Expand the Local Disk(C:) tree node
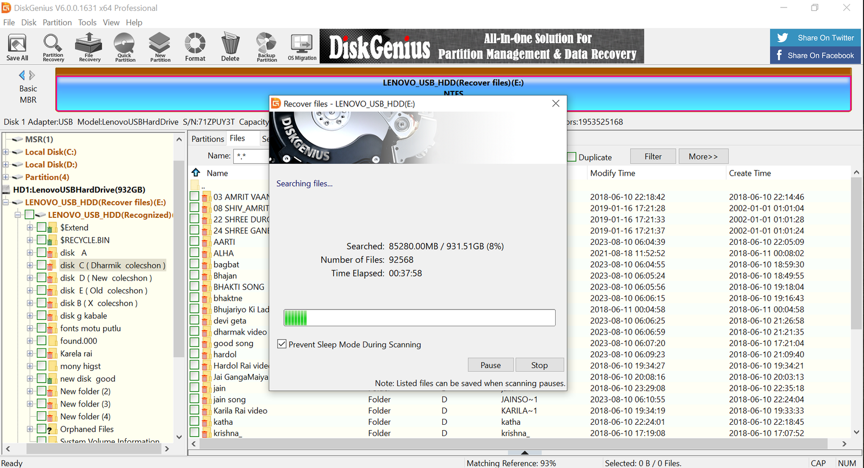This screenshot has width=864, height=468. (6, 152)
